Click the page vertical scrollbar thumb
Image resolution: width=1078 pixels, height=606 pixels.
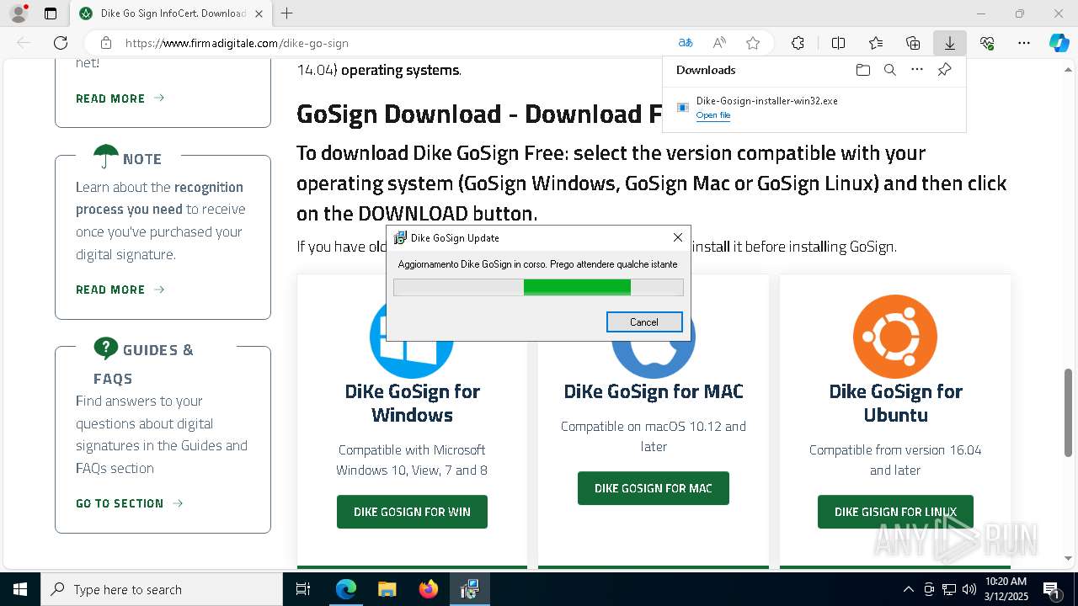pyautogui.click(x=1068, y=412)
